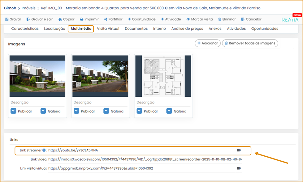Toggle Galeria checkbox on second image
The image size is (303, 182).
106,111
